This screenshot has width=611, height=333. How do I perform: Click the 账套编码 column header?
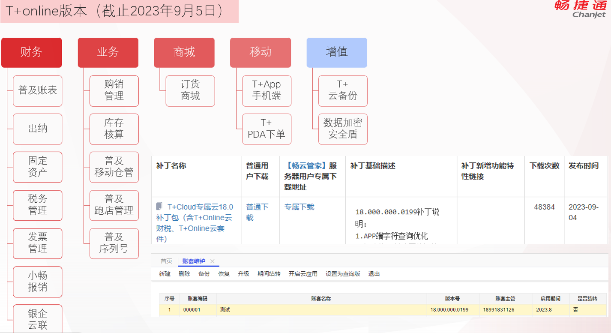[198, 299]
